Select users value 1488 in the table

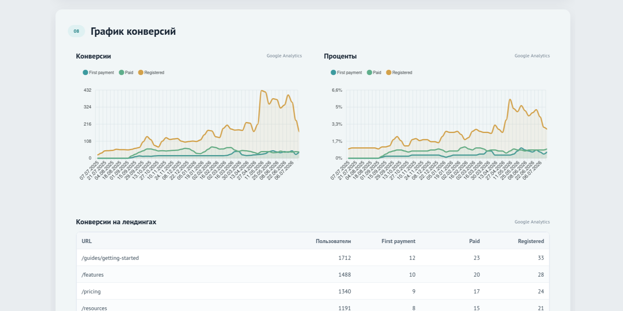[x=345, y=275]
